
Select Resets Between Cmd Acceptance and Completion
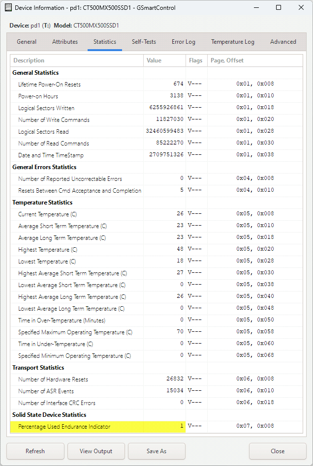[x=156, y=191]
